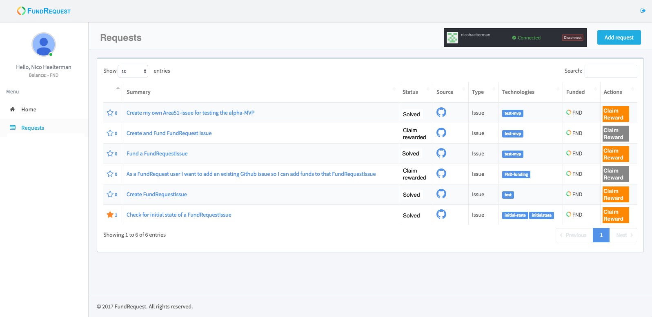Click the test tag in Create FundRequestIssue row
This screenshot has height=317, width=652.
[508, 195]
